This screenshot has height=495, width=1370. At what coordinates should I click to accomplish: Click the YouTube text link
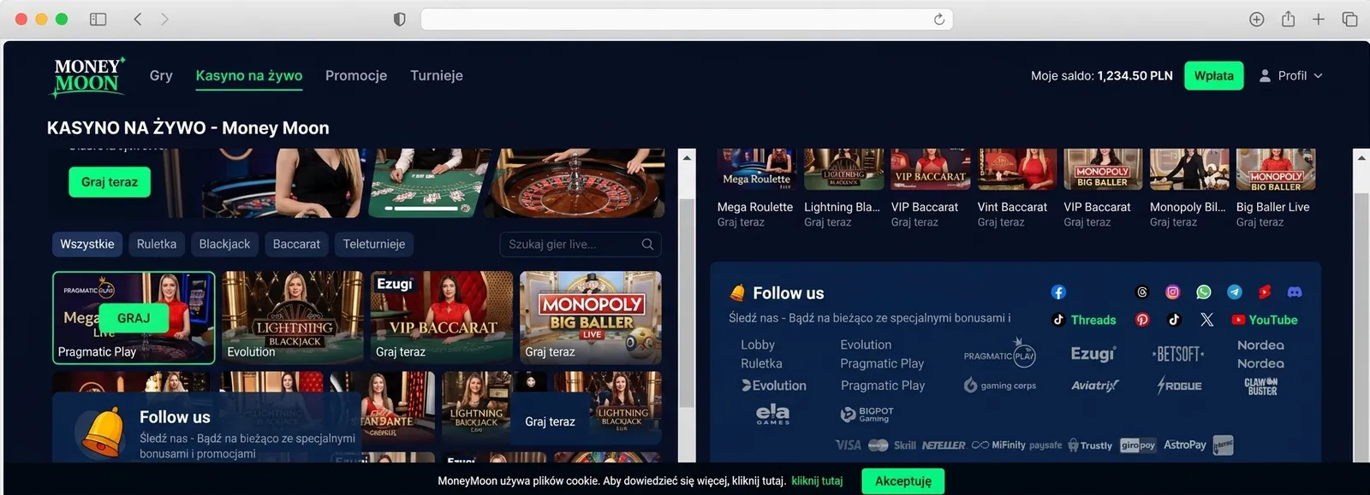pos(1273,320)
